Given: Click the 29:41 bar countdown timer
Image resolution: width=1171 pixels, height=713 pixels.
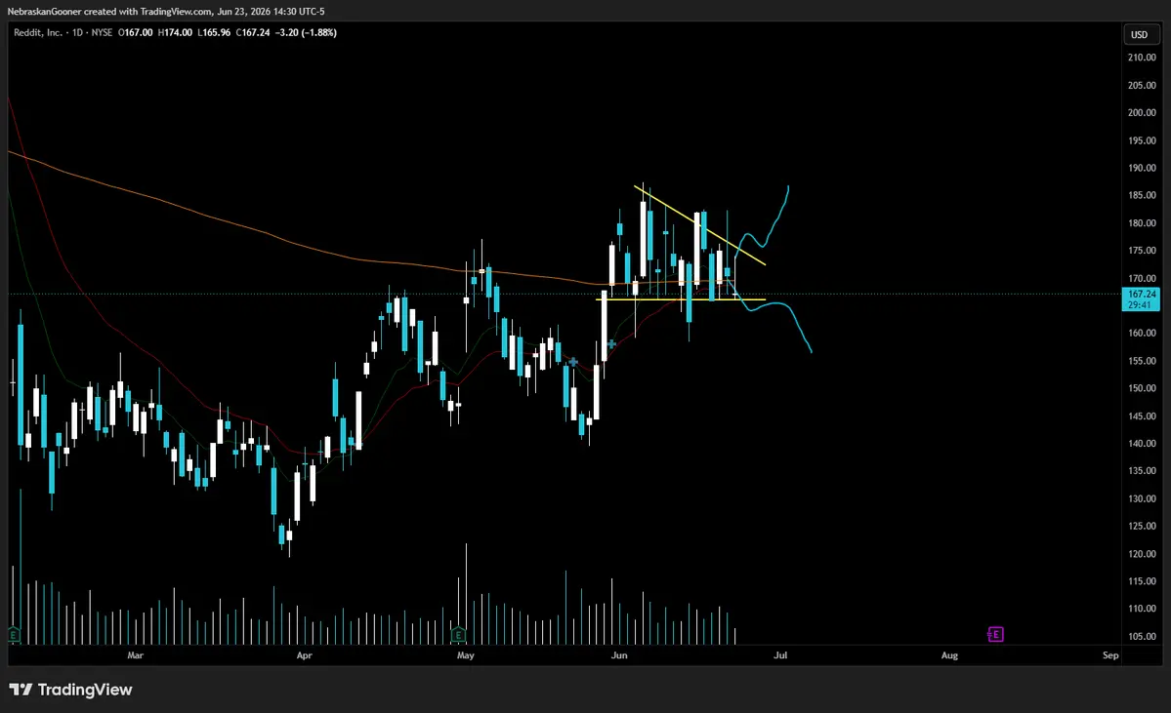Looking at the screenshot, I should coord(1140,305).
